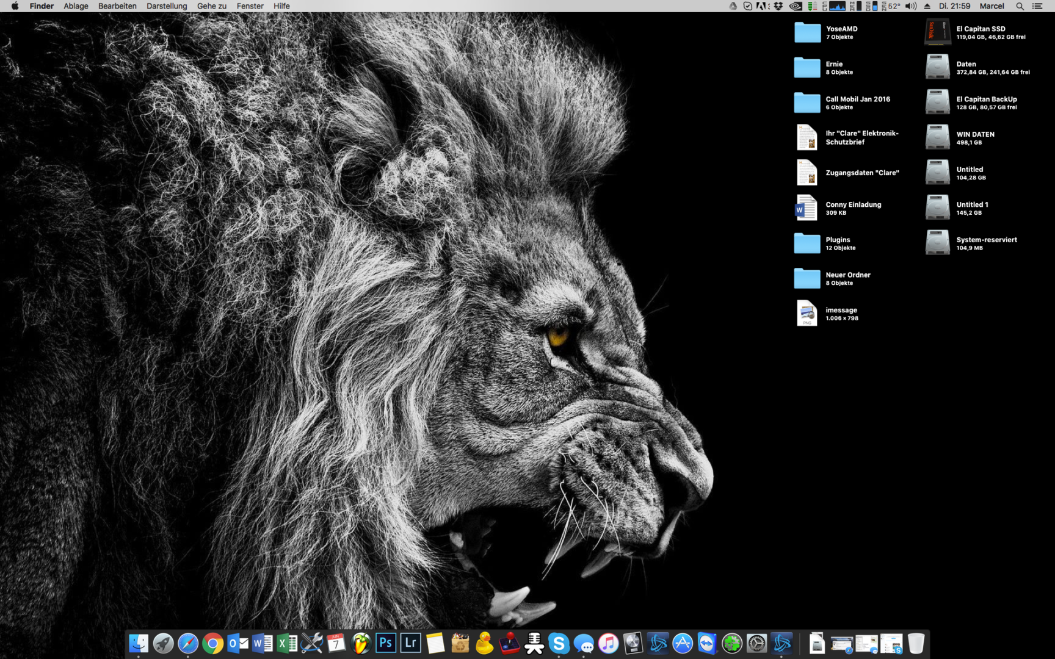Launch Skype from the dock
This screenshot has width=1055, height=659.
pyautogui.click(x=559, y=643)
